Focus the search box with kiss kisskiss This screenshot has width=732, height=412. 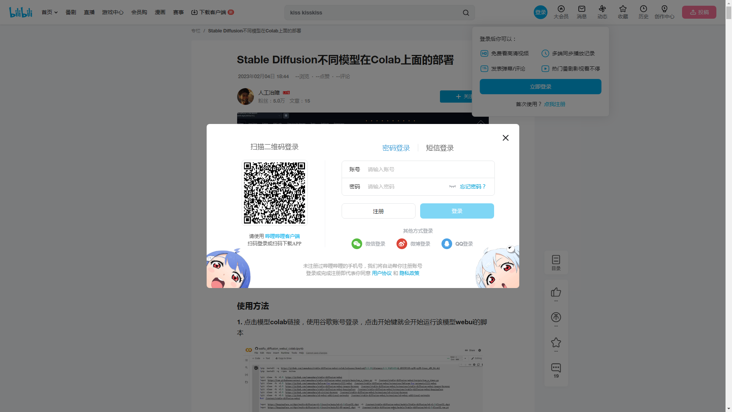pyautogui.click(x=374, y=13)
